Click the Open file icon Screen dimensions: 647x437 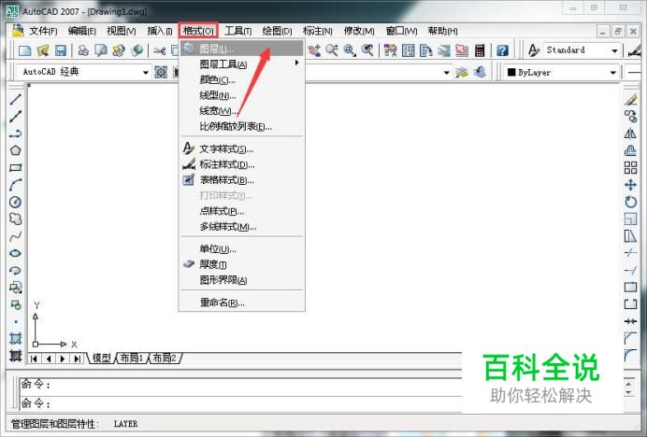[43, 50]
